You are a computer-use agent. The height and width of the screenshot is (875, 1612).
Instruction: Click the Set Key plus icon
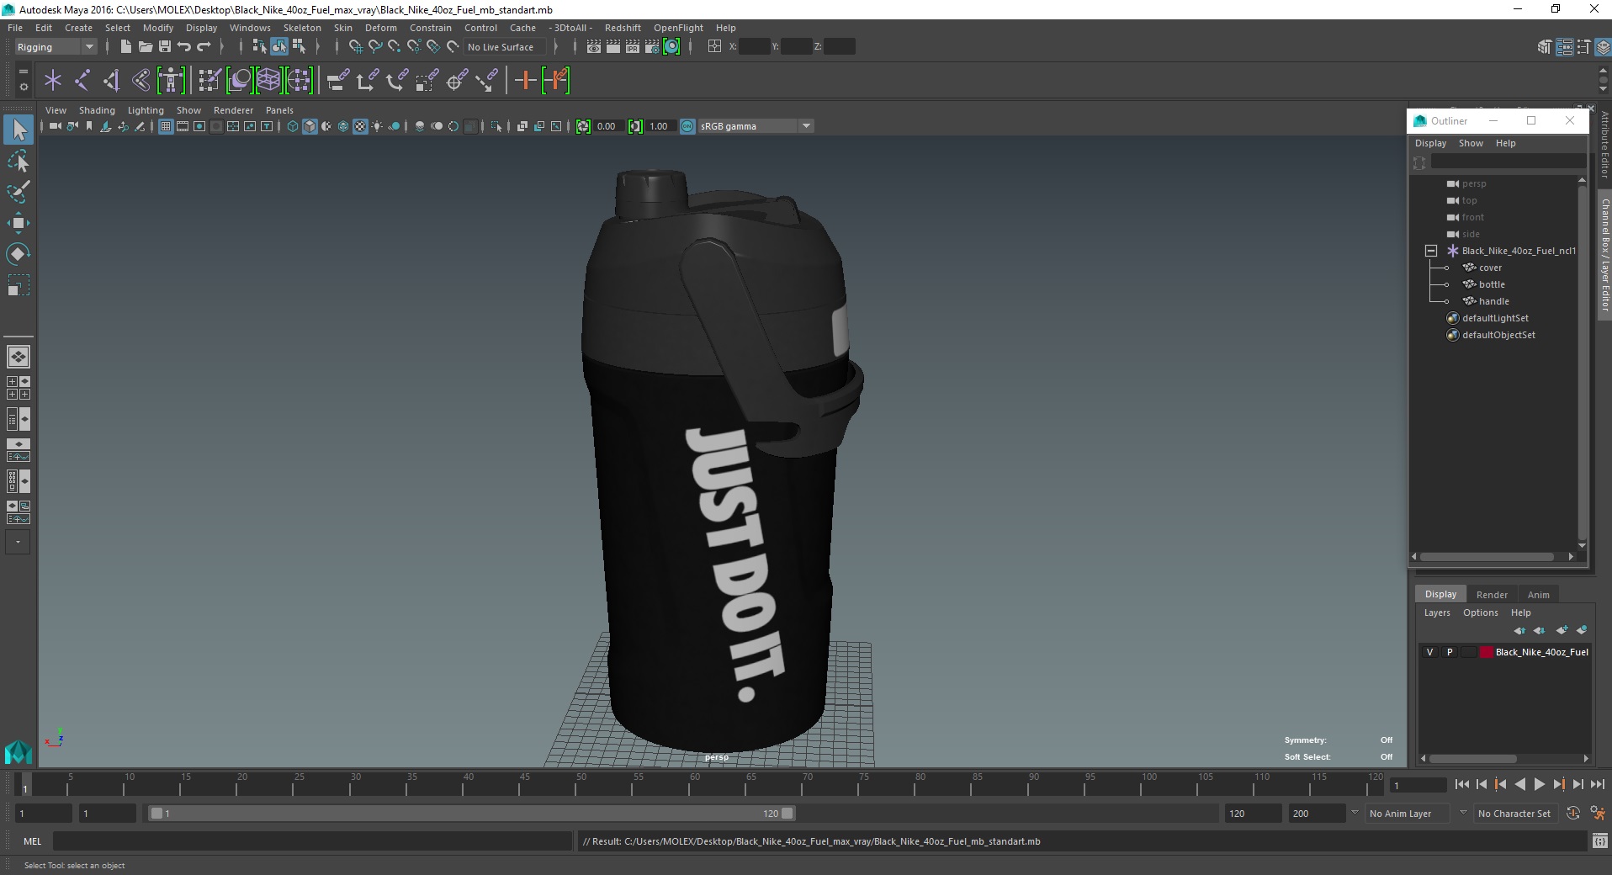click(x=525, y=81)
